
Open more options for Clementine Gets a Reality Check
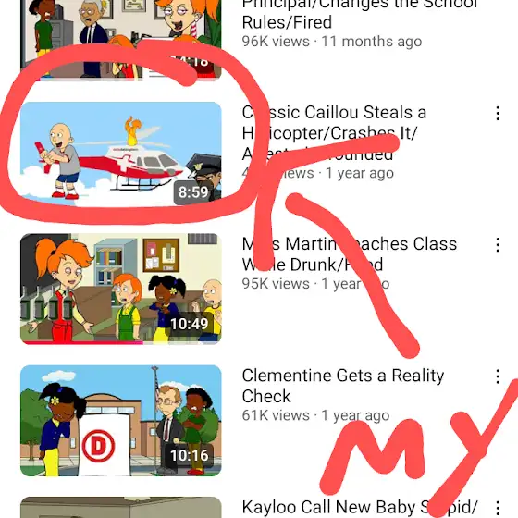click(x=498, y=376)
